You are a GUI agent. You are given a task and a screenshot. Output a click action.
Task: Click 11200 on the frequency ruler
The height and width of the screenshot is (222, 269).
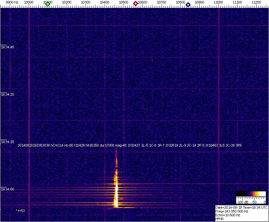point(256,2)
